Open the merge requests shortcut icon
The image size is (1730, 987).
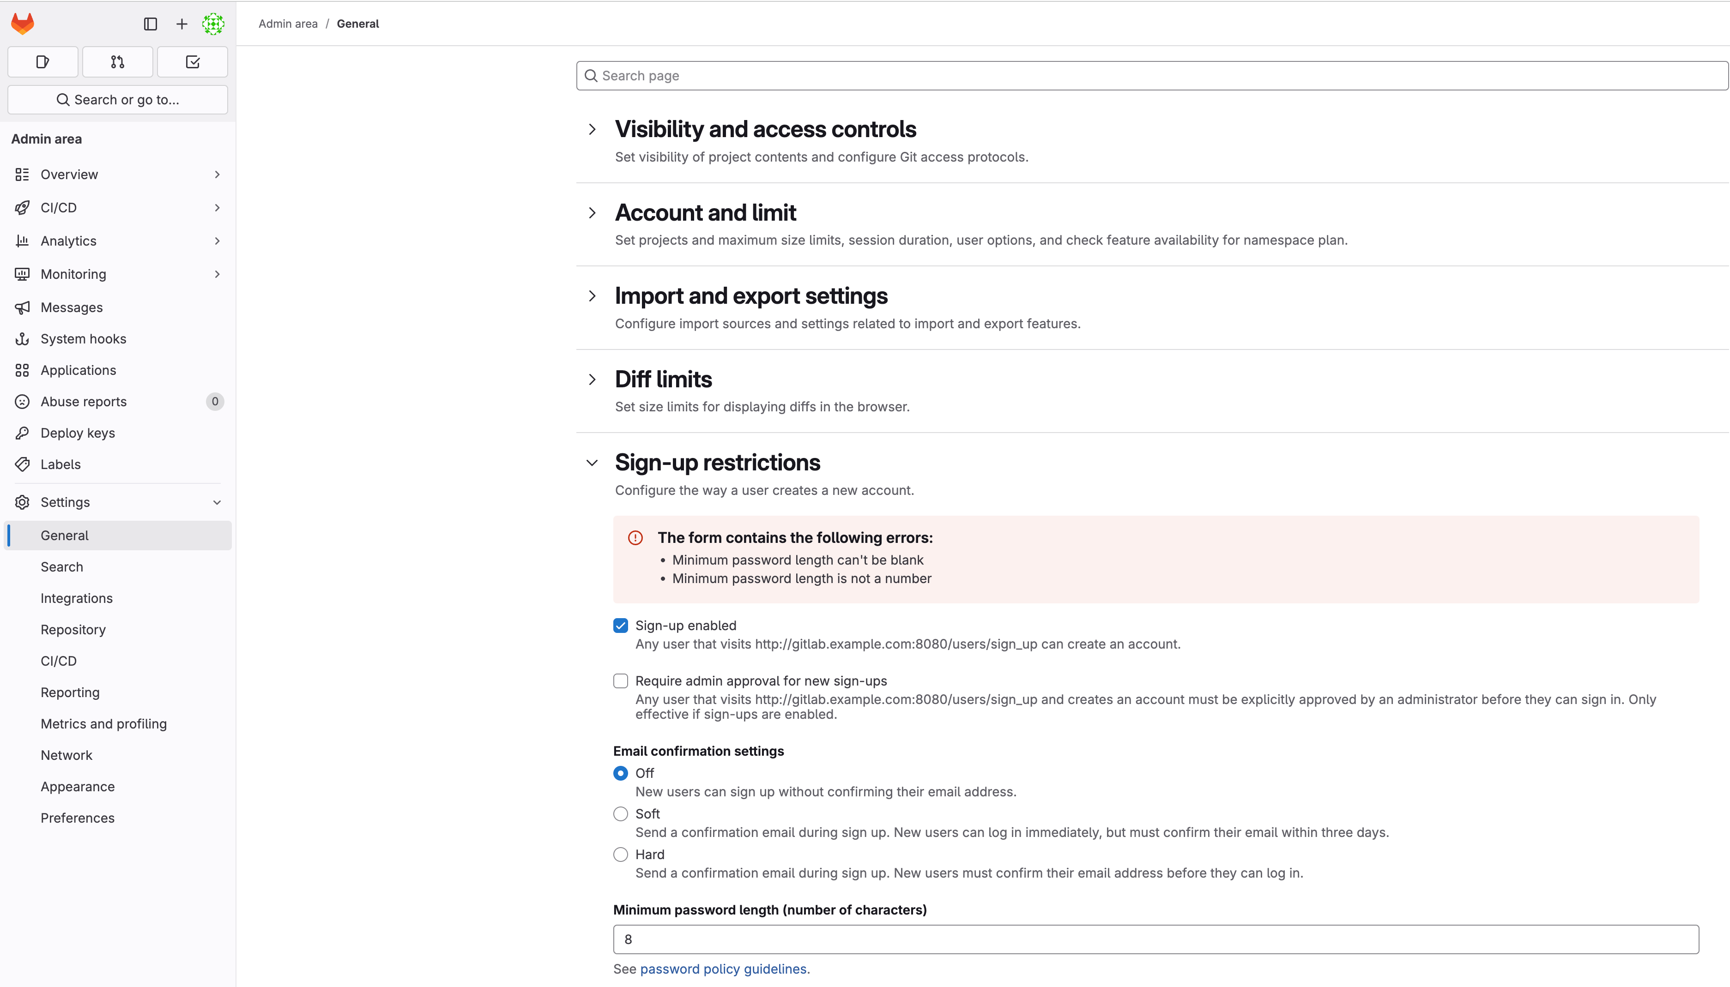pyautogui.click(x=117, y=62)
